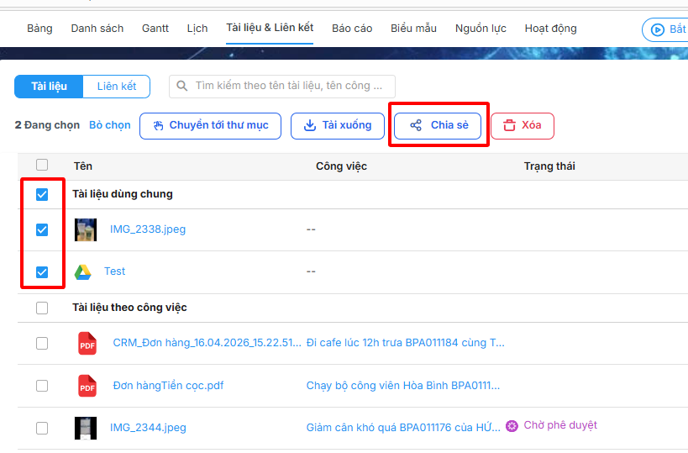This screenshot has height=453, width=688.
Task: Select the Tài liệu segment toggle
Action: [x=49, y=87]
